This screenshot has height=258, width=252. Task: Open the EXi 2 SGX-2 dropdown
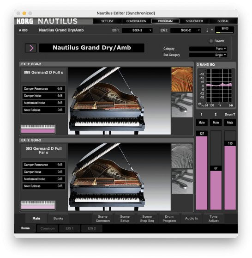(x=186, y=30)
